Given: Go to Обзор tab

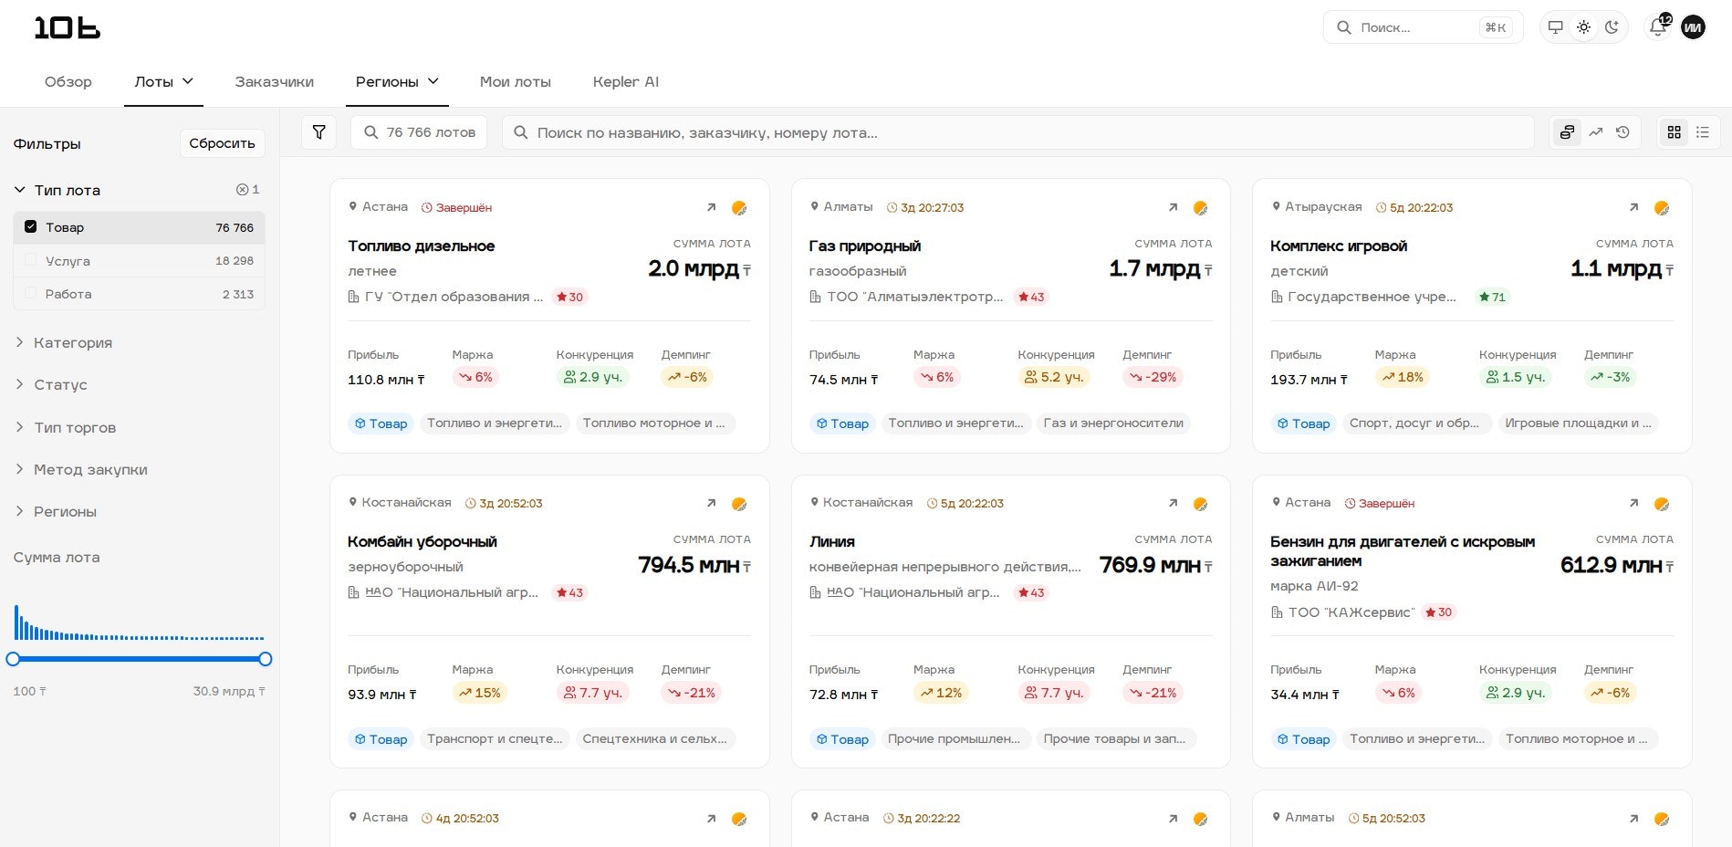Looking at the screenshot, I should 68,81.
